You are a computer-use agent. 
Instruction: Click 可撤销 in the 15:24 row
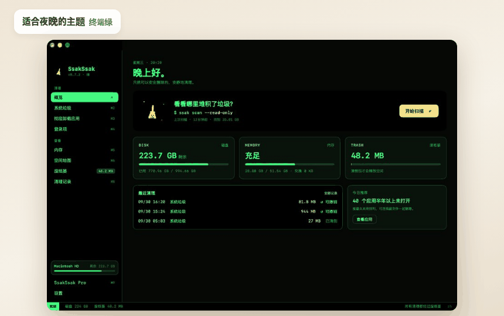(x=331, y=212)
